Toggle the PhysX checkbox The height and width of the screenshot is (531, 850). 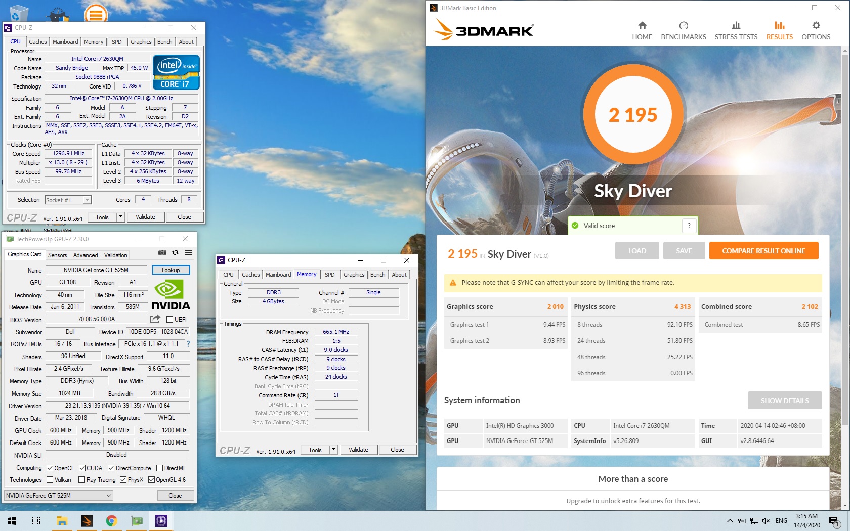click(123, 480)
